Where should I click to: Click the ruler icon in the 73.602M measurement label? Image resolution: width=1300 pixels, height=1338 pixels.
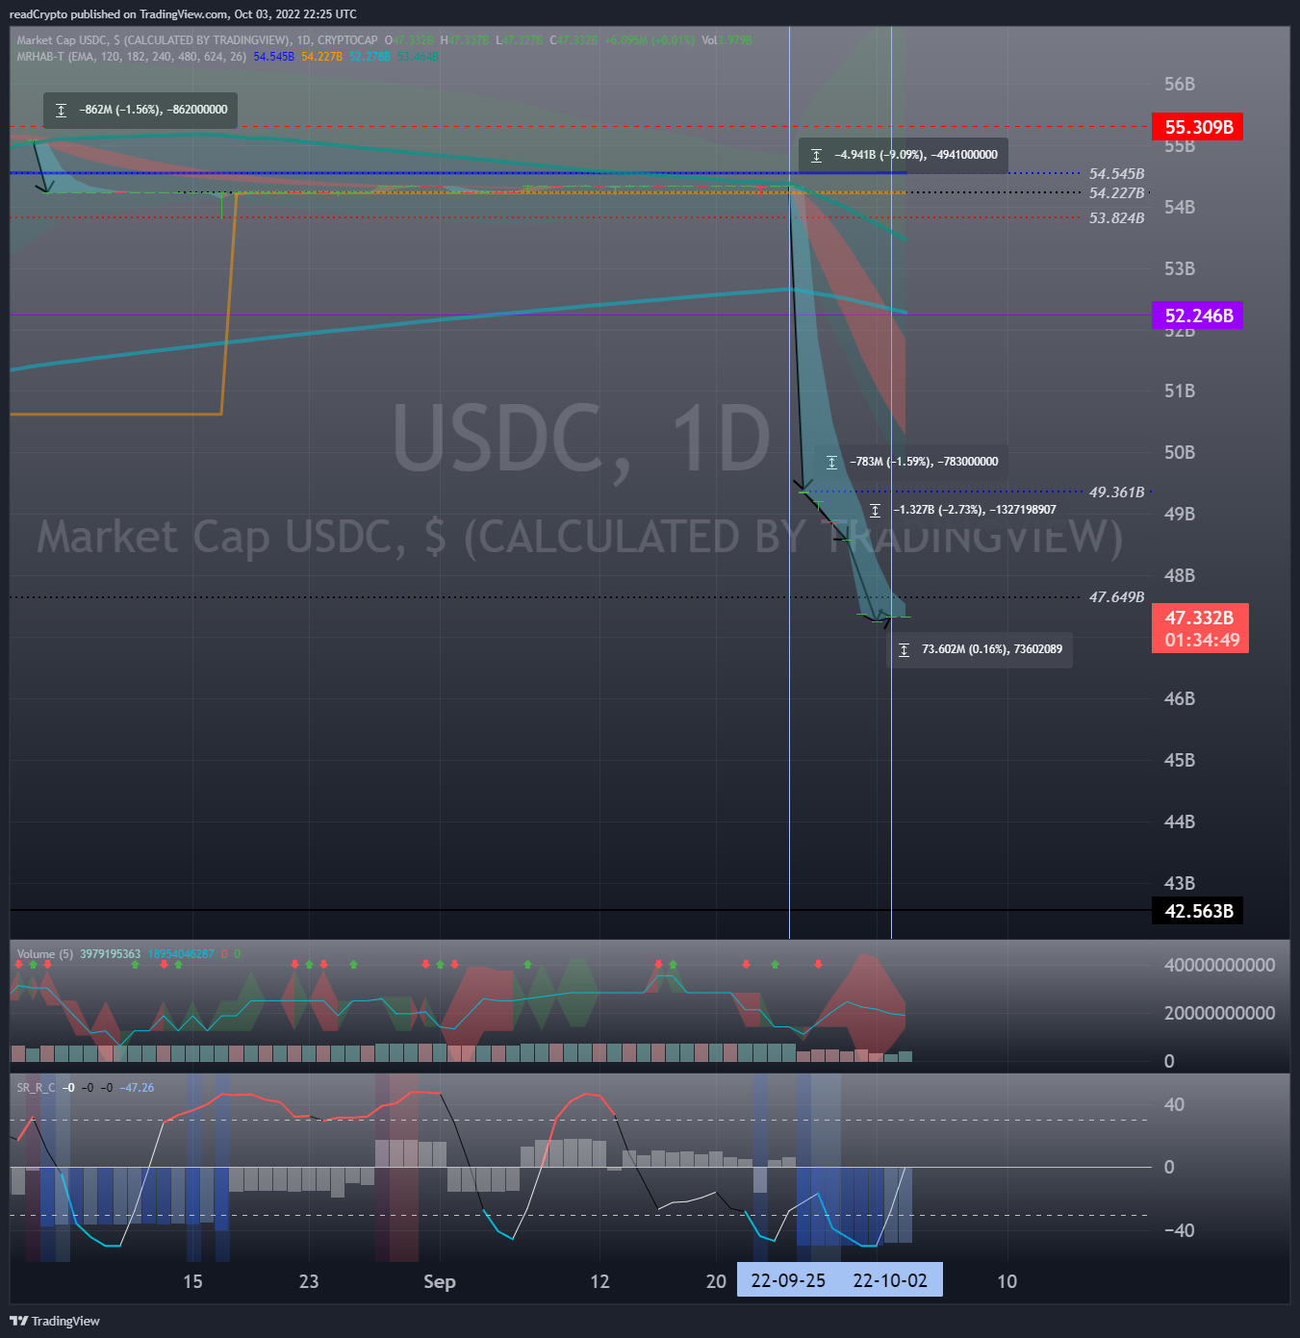tap(904, 650)
